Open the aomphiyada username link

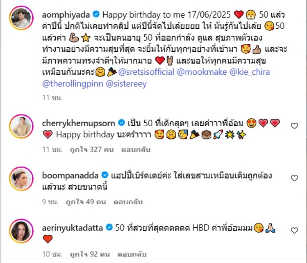point(66,15)
